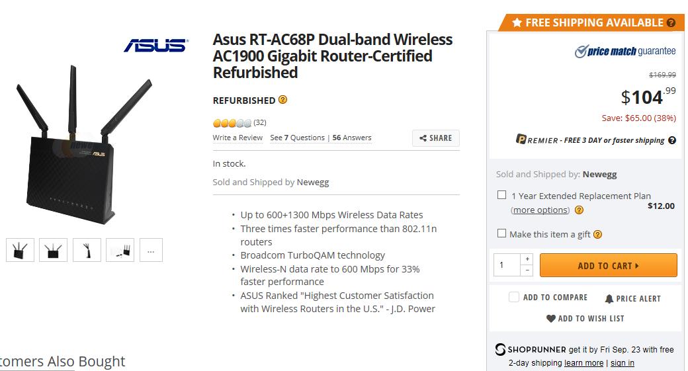Decrease quantity with the minus stepper

(x=527, y=270)
